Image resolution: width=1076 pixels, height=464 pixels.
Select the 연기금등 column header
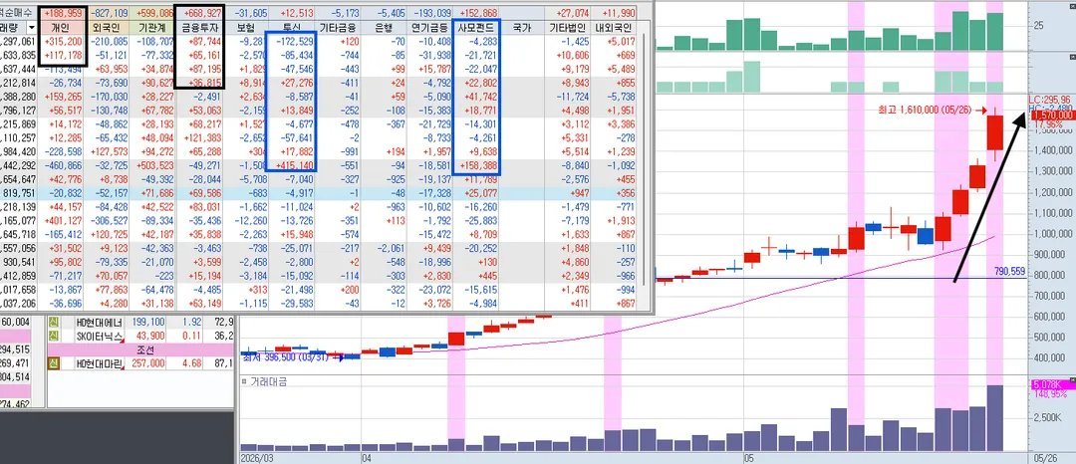click(429, 28)
